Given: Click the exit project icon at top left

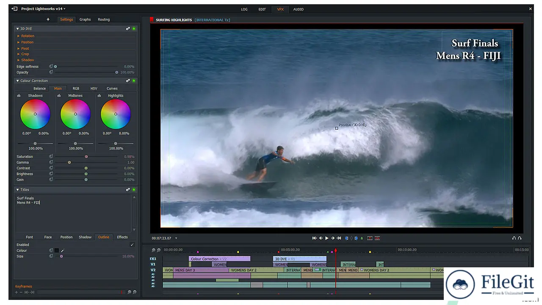Looking at the screenshot, I should pyautogui.click(x=14, y=8).
